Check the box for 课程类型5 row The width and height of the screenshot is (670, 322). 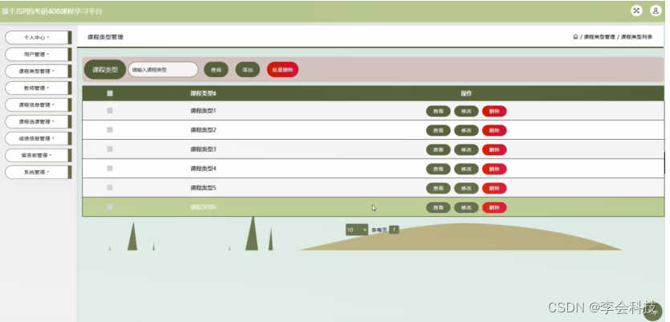point(110,187)
